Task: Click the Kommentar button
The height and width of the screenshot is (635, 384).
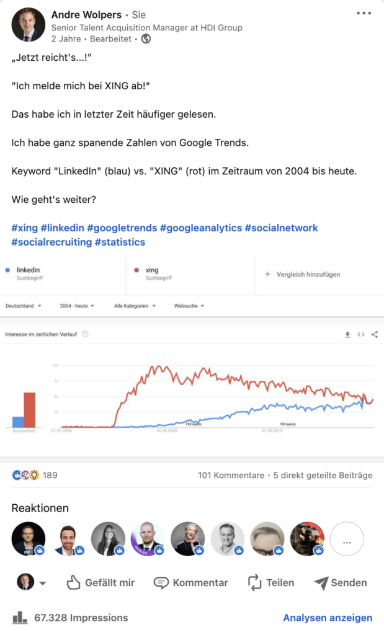Action: click(190, 583)
